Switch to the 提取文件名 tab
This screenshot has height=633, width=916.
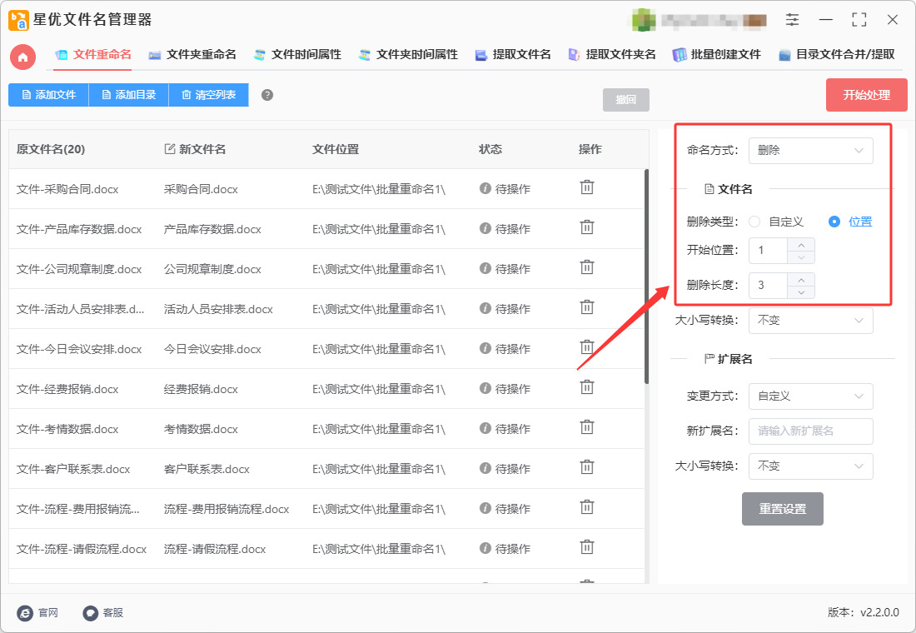513,55
